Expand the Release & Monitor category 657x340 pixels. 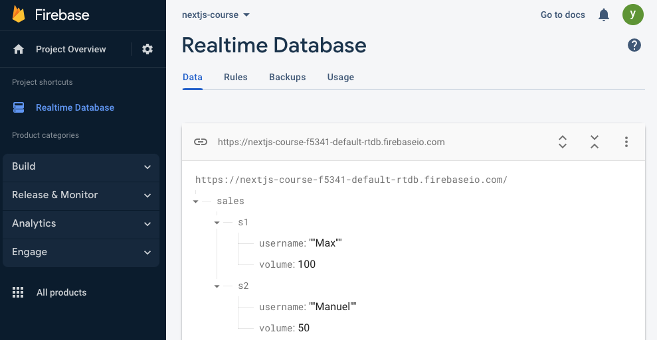81,195
